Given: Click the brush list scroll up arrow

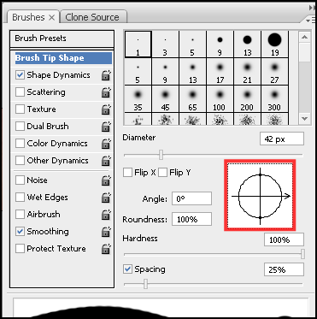Looking at the screenshot, I should pos(305,37).
